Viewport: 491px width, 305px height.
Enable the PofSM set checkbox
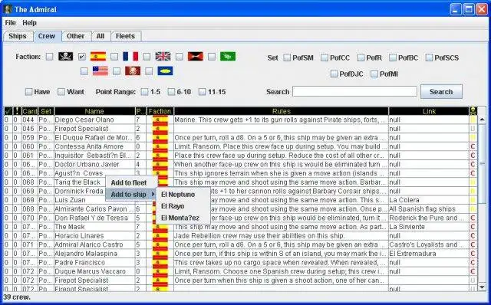pyautogui.click(x=287, y=57)
